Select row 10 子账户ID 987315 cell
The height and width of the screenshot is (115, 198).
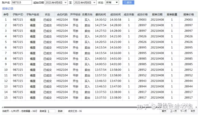click(x=18, y=70)
